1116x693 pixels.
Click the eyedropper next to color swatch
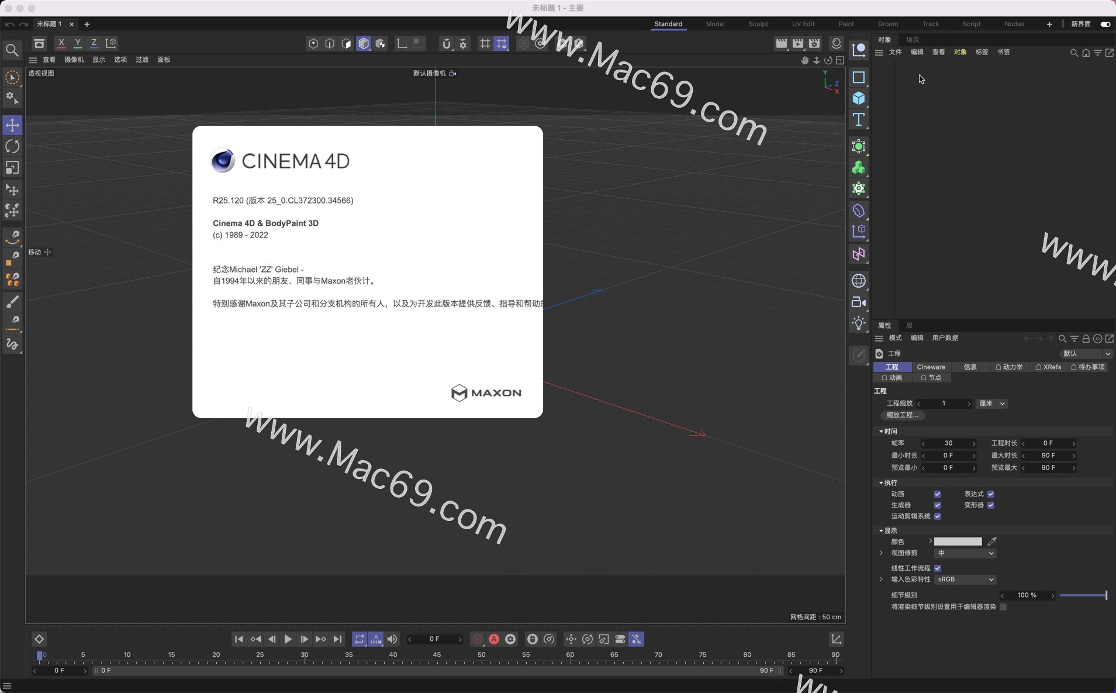point(992,542)
